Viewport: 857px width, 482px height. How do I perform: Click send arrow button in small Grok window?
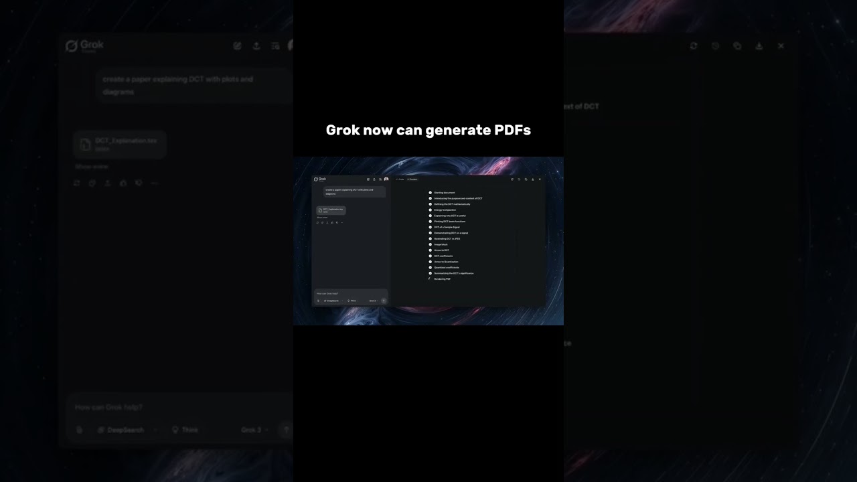click(x=384, y=301)
